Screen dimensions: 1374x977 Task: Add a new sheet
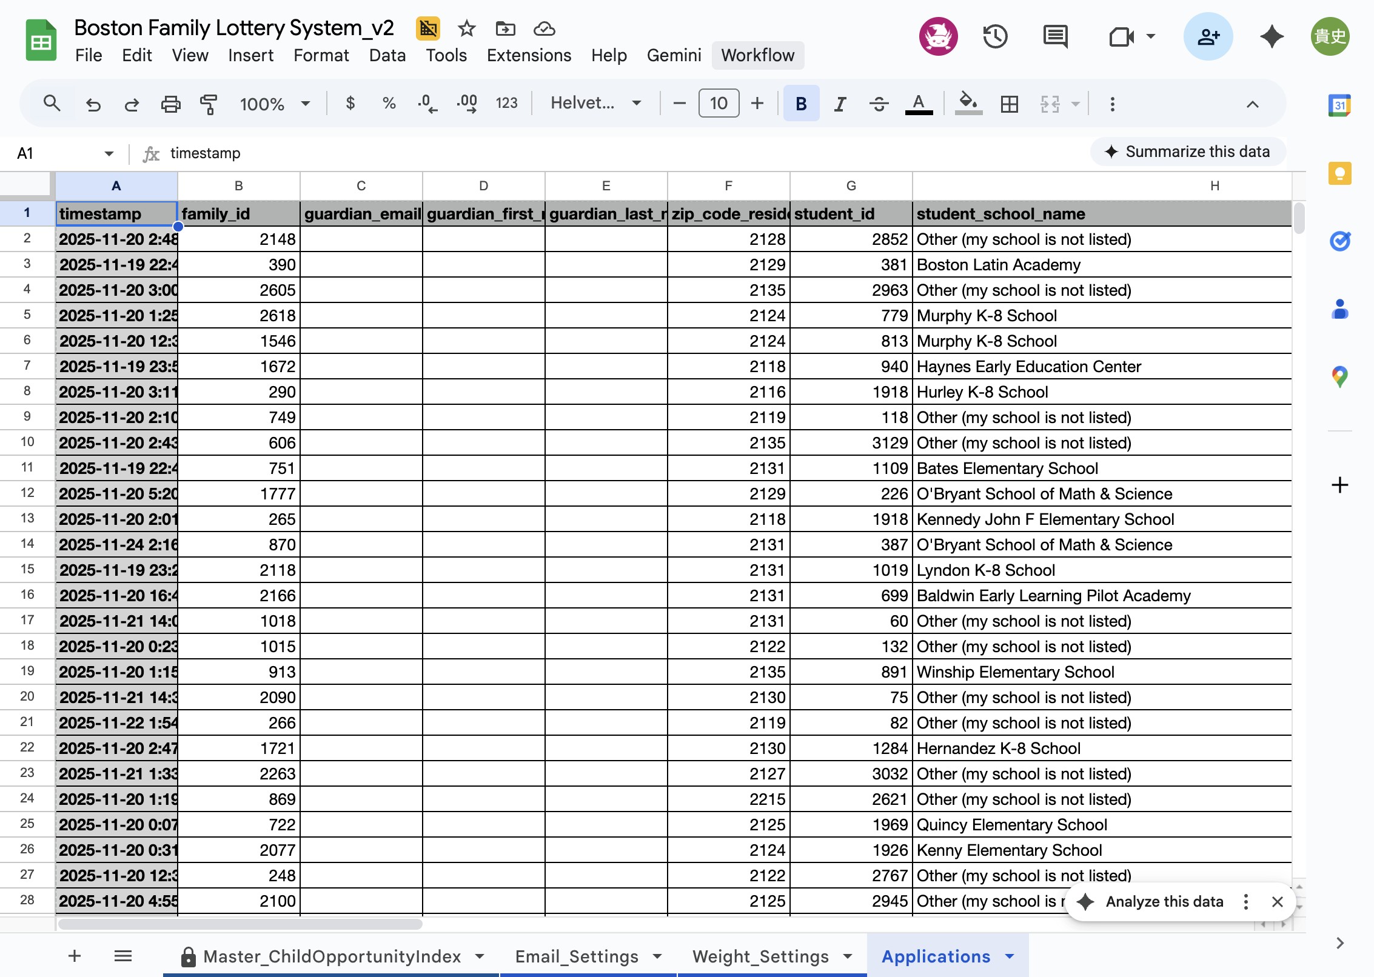coord(75,956)
